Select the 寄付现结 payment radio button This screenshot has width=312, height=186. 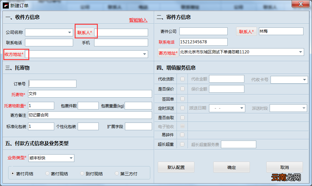[x=47, y=173]
